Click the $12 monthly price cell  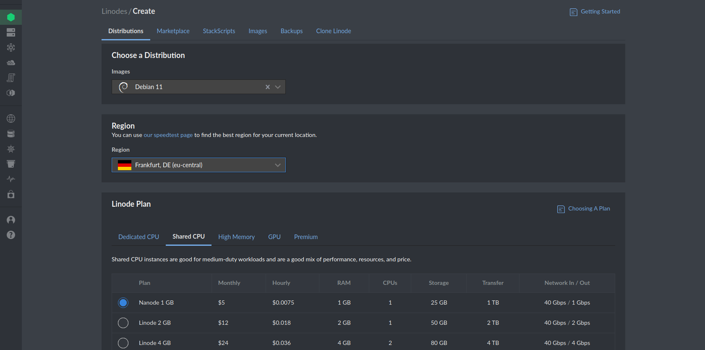223,323
